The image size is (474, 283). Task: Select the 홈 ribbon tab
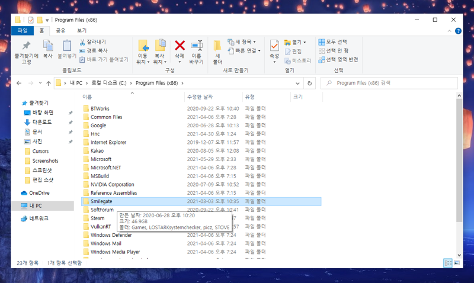pos(41,31)
